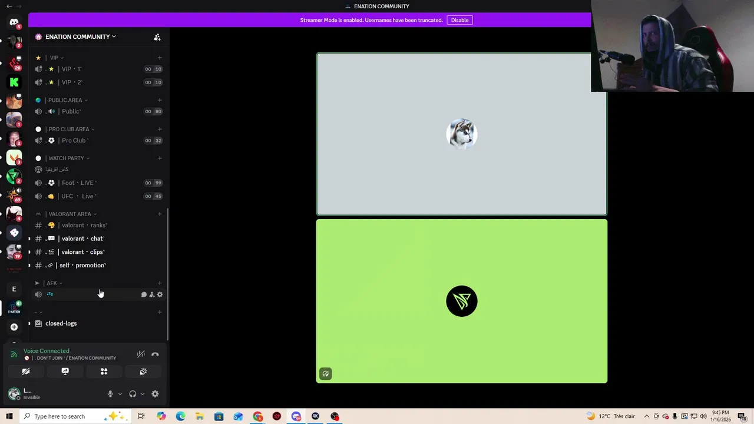The height and width of the screenshot is (424, 754).
Task: Create channel in PUBLIC AREA category
Action: click(160, 100)
